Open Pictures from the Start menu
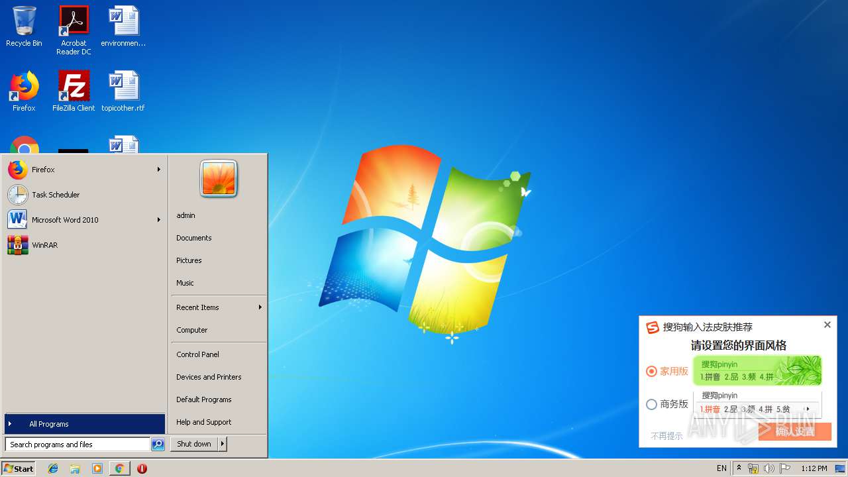Image resolution: width=848 pixels, height=477 pixels. (189, 260)
